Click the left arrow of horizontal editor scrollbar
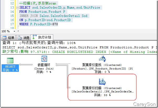158x108 pixels. coord(18,31)
